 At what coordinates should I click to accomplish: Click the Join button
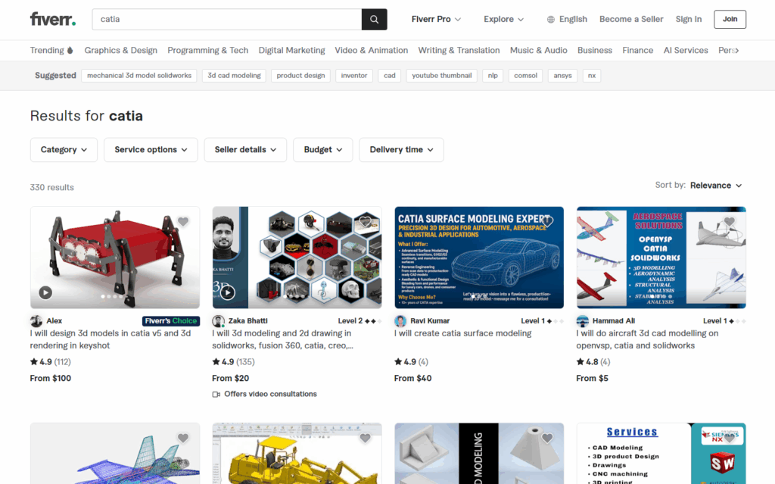pyautogui.click(x=730, y=19)
